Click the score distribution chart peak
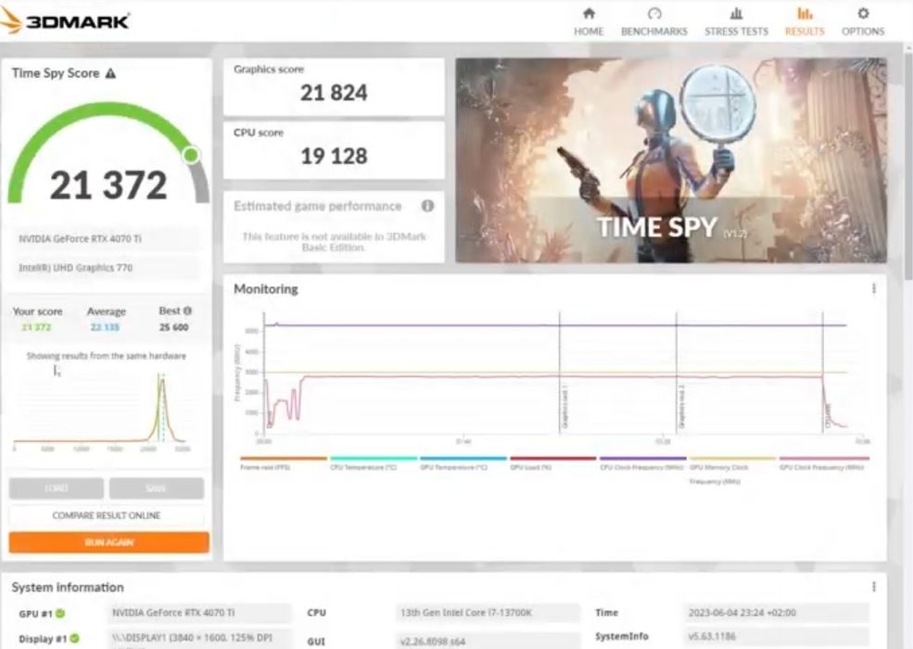The width and height of the screenshot is (913, 649). pyautogui.click(x=162, y=382)
